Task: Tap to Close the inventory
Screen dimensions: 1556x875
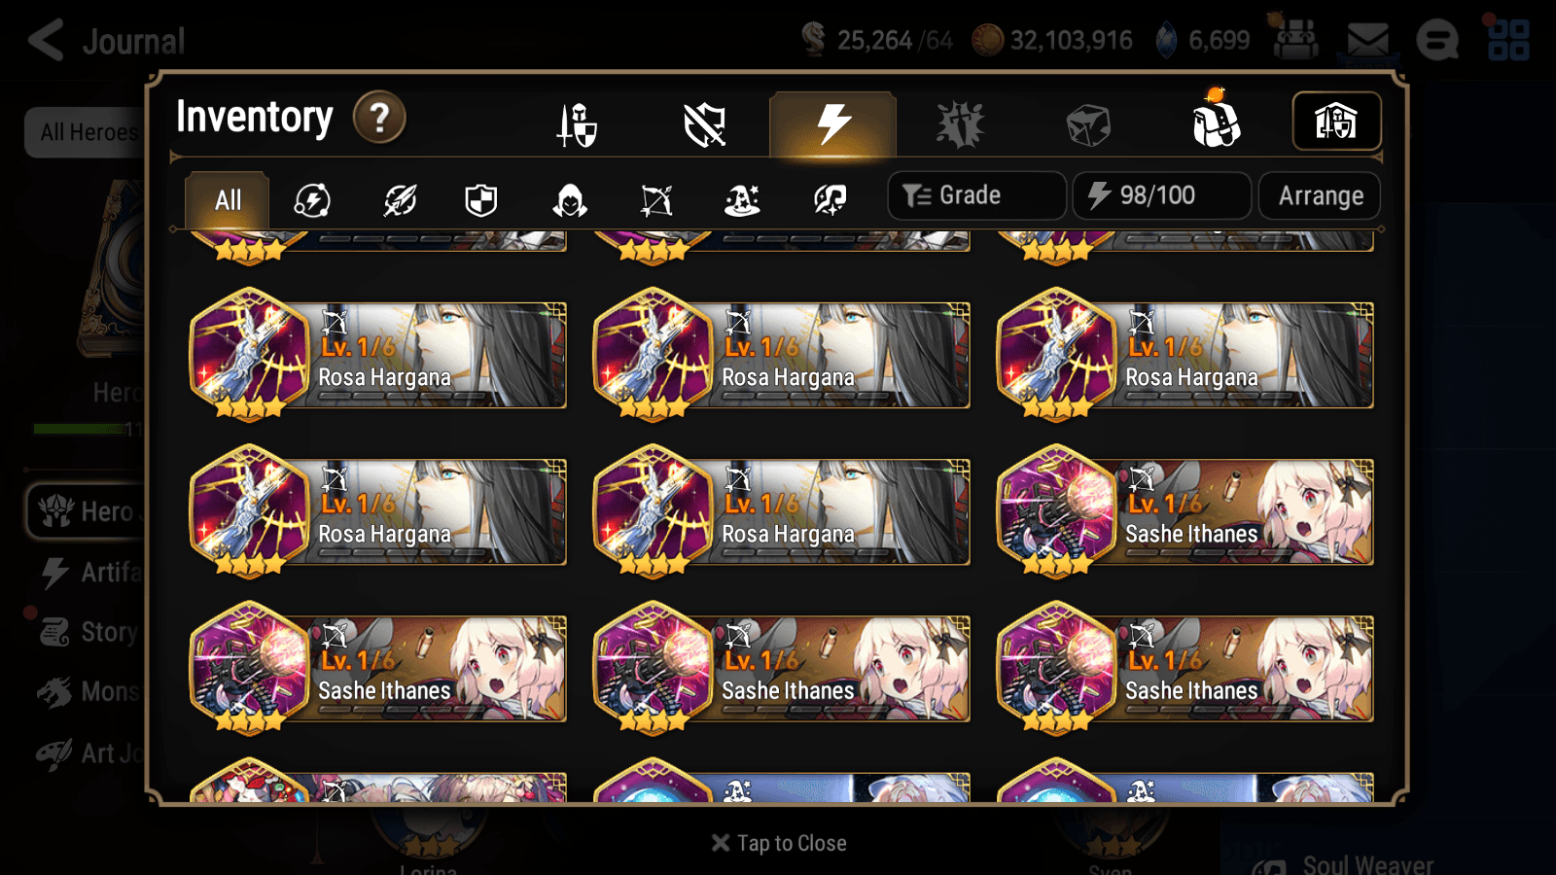Action: (778, 843)
